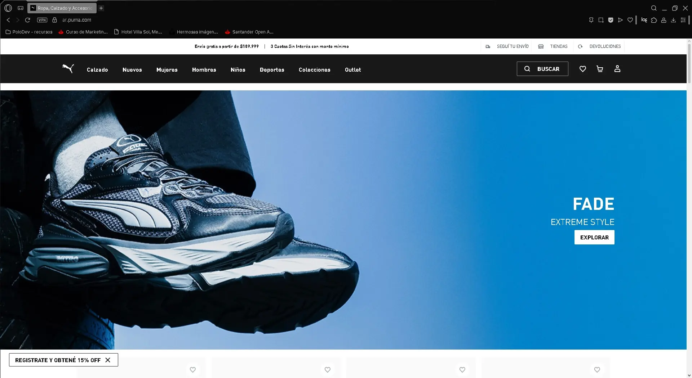Open Hotel Villa Sol bookmark
The image size is (692, 378).
pos(138,32)
